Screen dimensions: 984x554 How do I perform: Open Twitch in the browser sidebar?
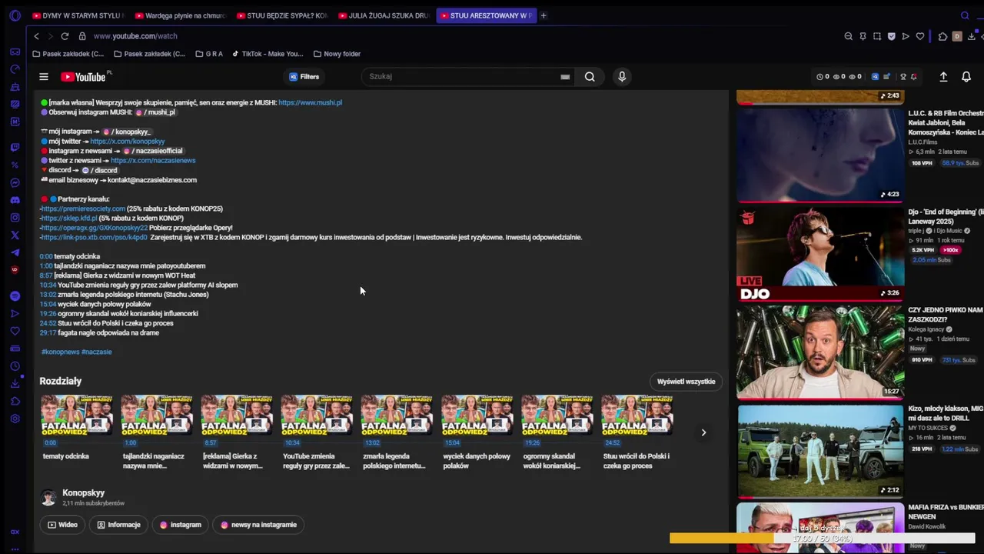(x=15, y=147)
